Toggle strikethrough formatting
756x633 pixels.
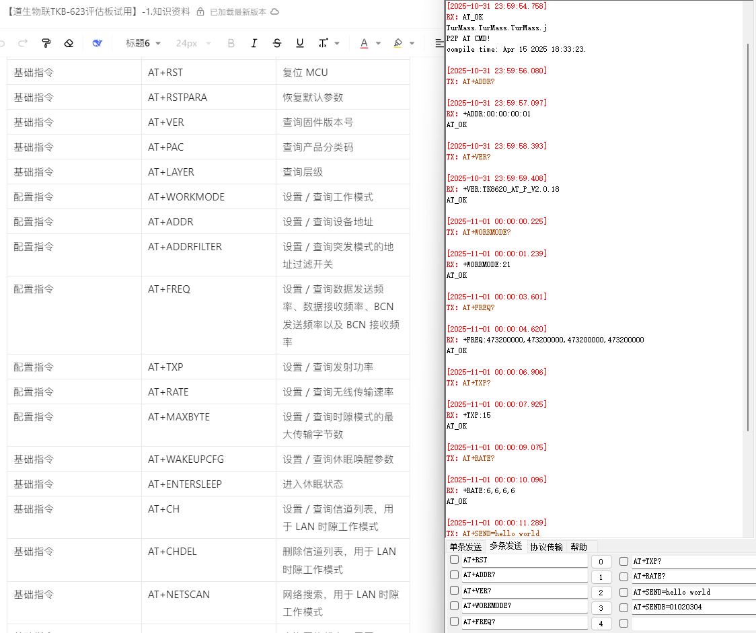point(276,44)
